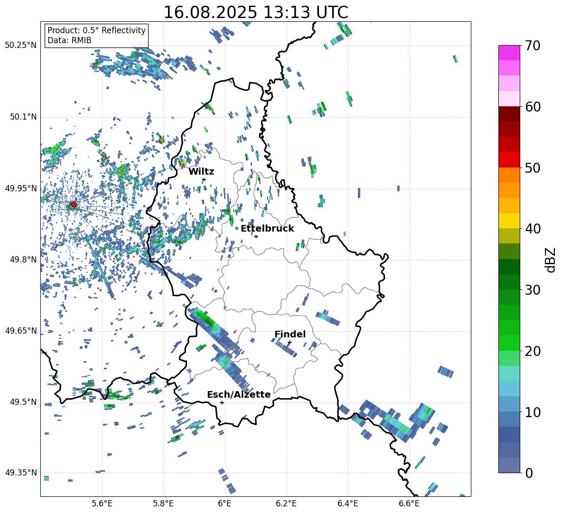
Task: Click the 6.2°E longitude label
Action: click(x=286, y=504)
